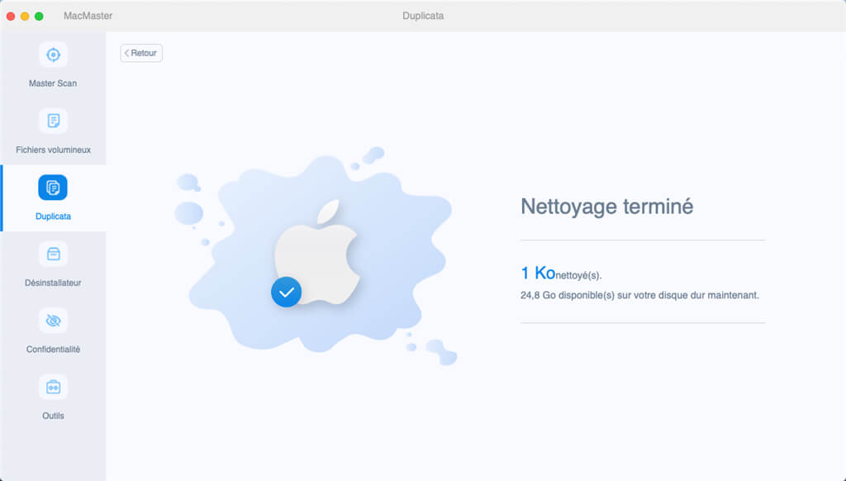Click the Confidentialité label

click(x=53, y=350)
